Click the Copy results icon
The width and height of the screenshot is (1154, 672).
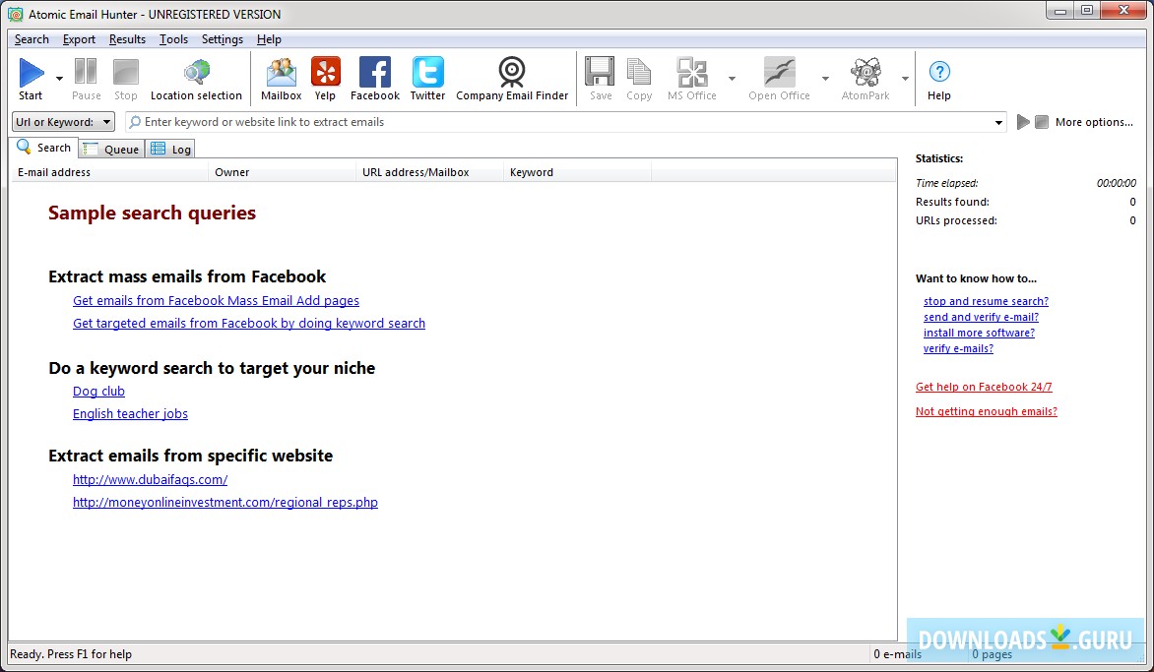tap(639, 72)
